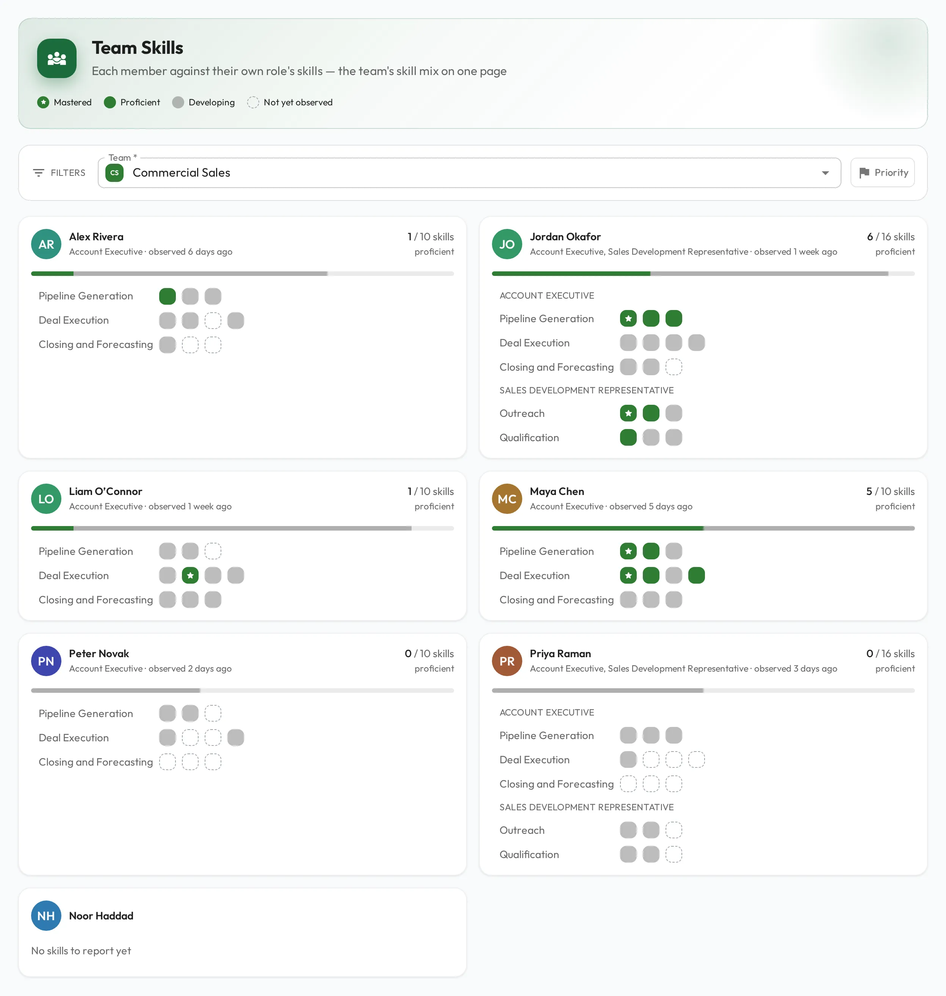Click Jordan Okafor's JO avatar
946x996 pixels.
click(507, 244)
